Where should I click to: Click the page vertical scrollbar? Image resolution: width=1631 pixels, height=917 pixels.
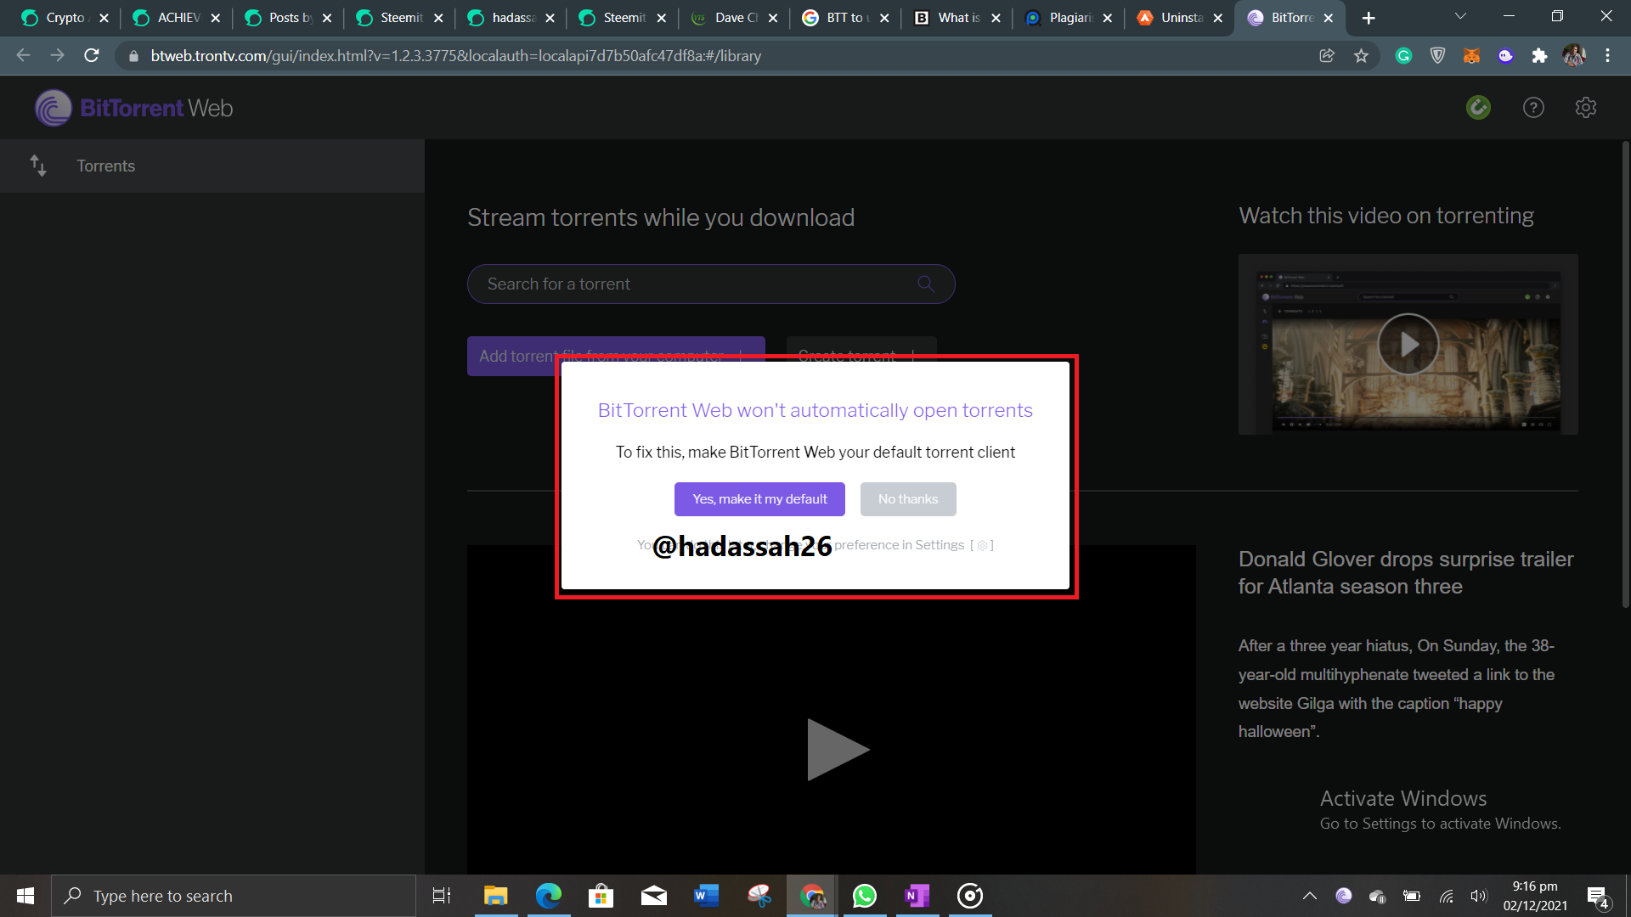tap(1625, 374)
